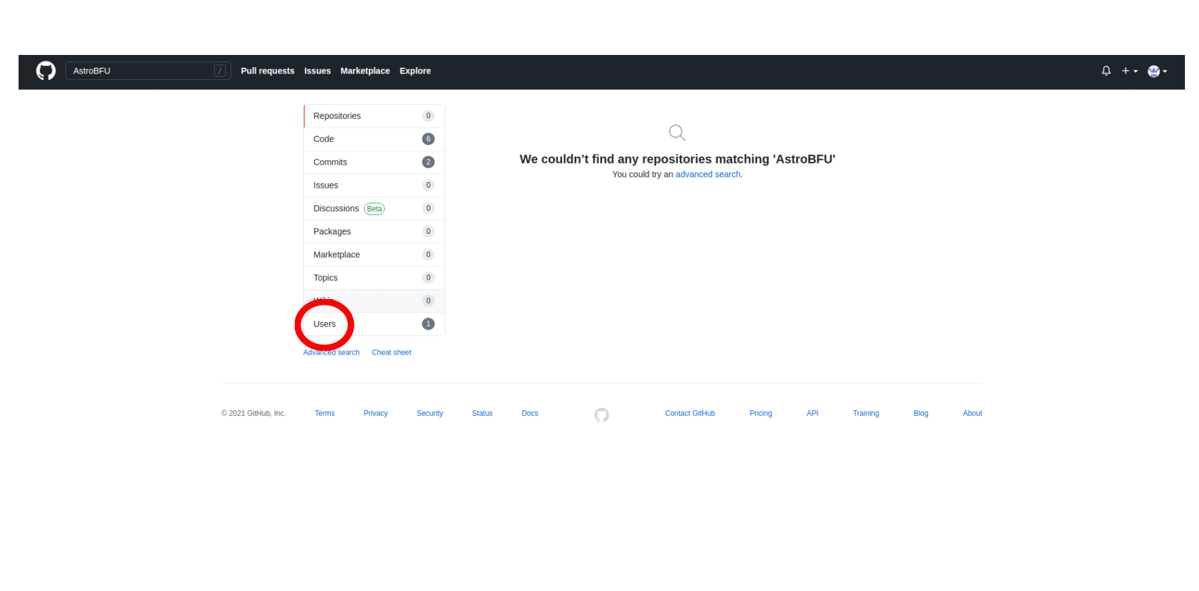Select the Packages search filter
Viewport: 1199px width, 591px height.
click(x=374, y=231)
